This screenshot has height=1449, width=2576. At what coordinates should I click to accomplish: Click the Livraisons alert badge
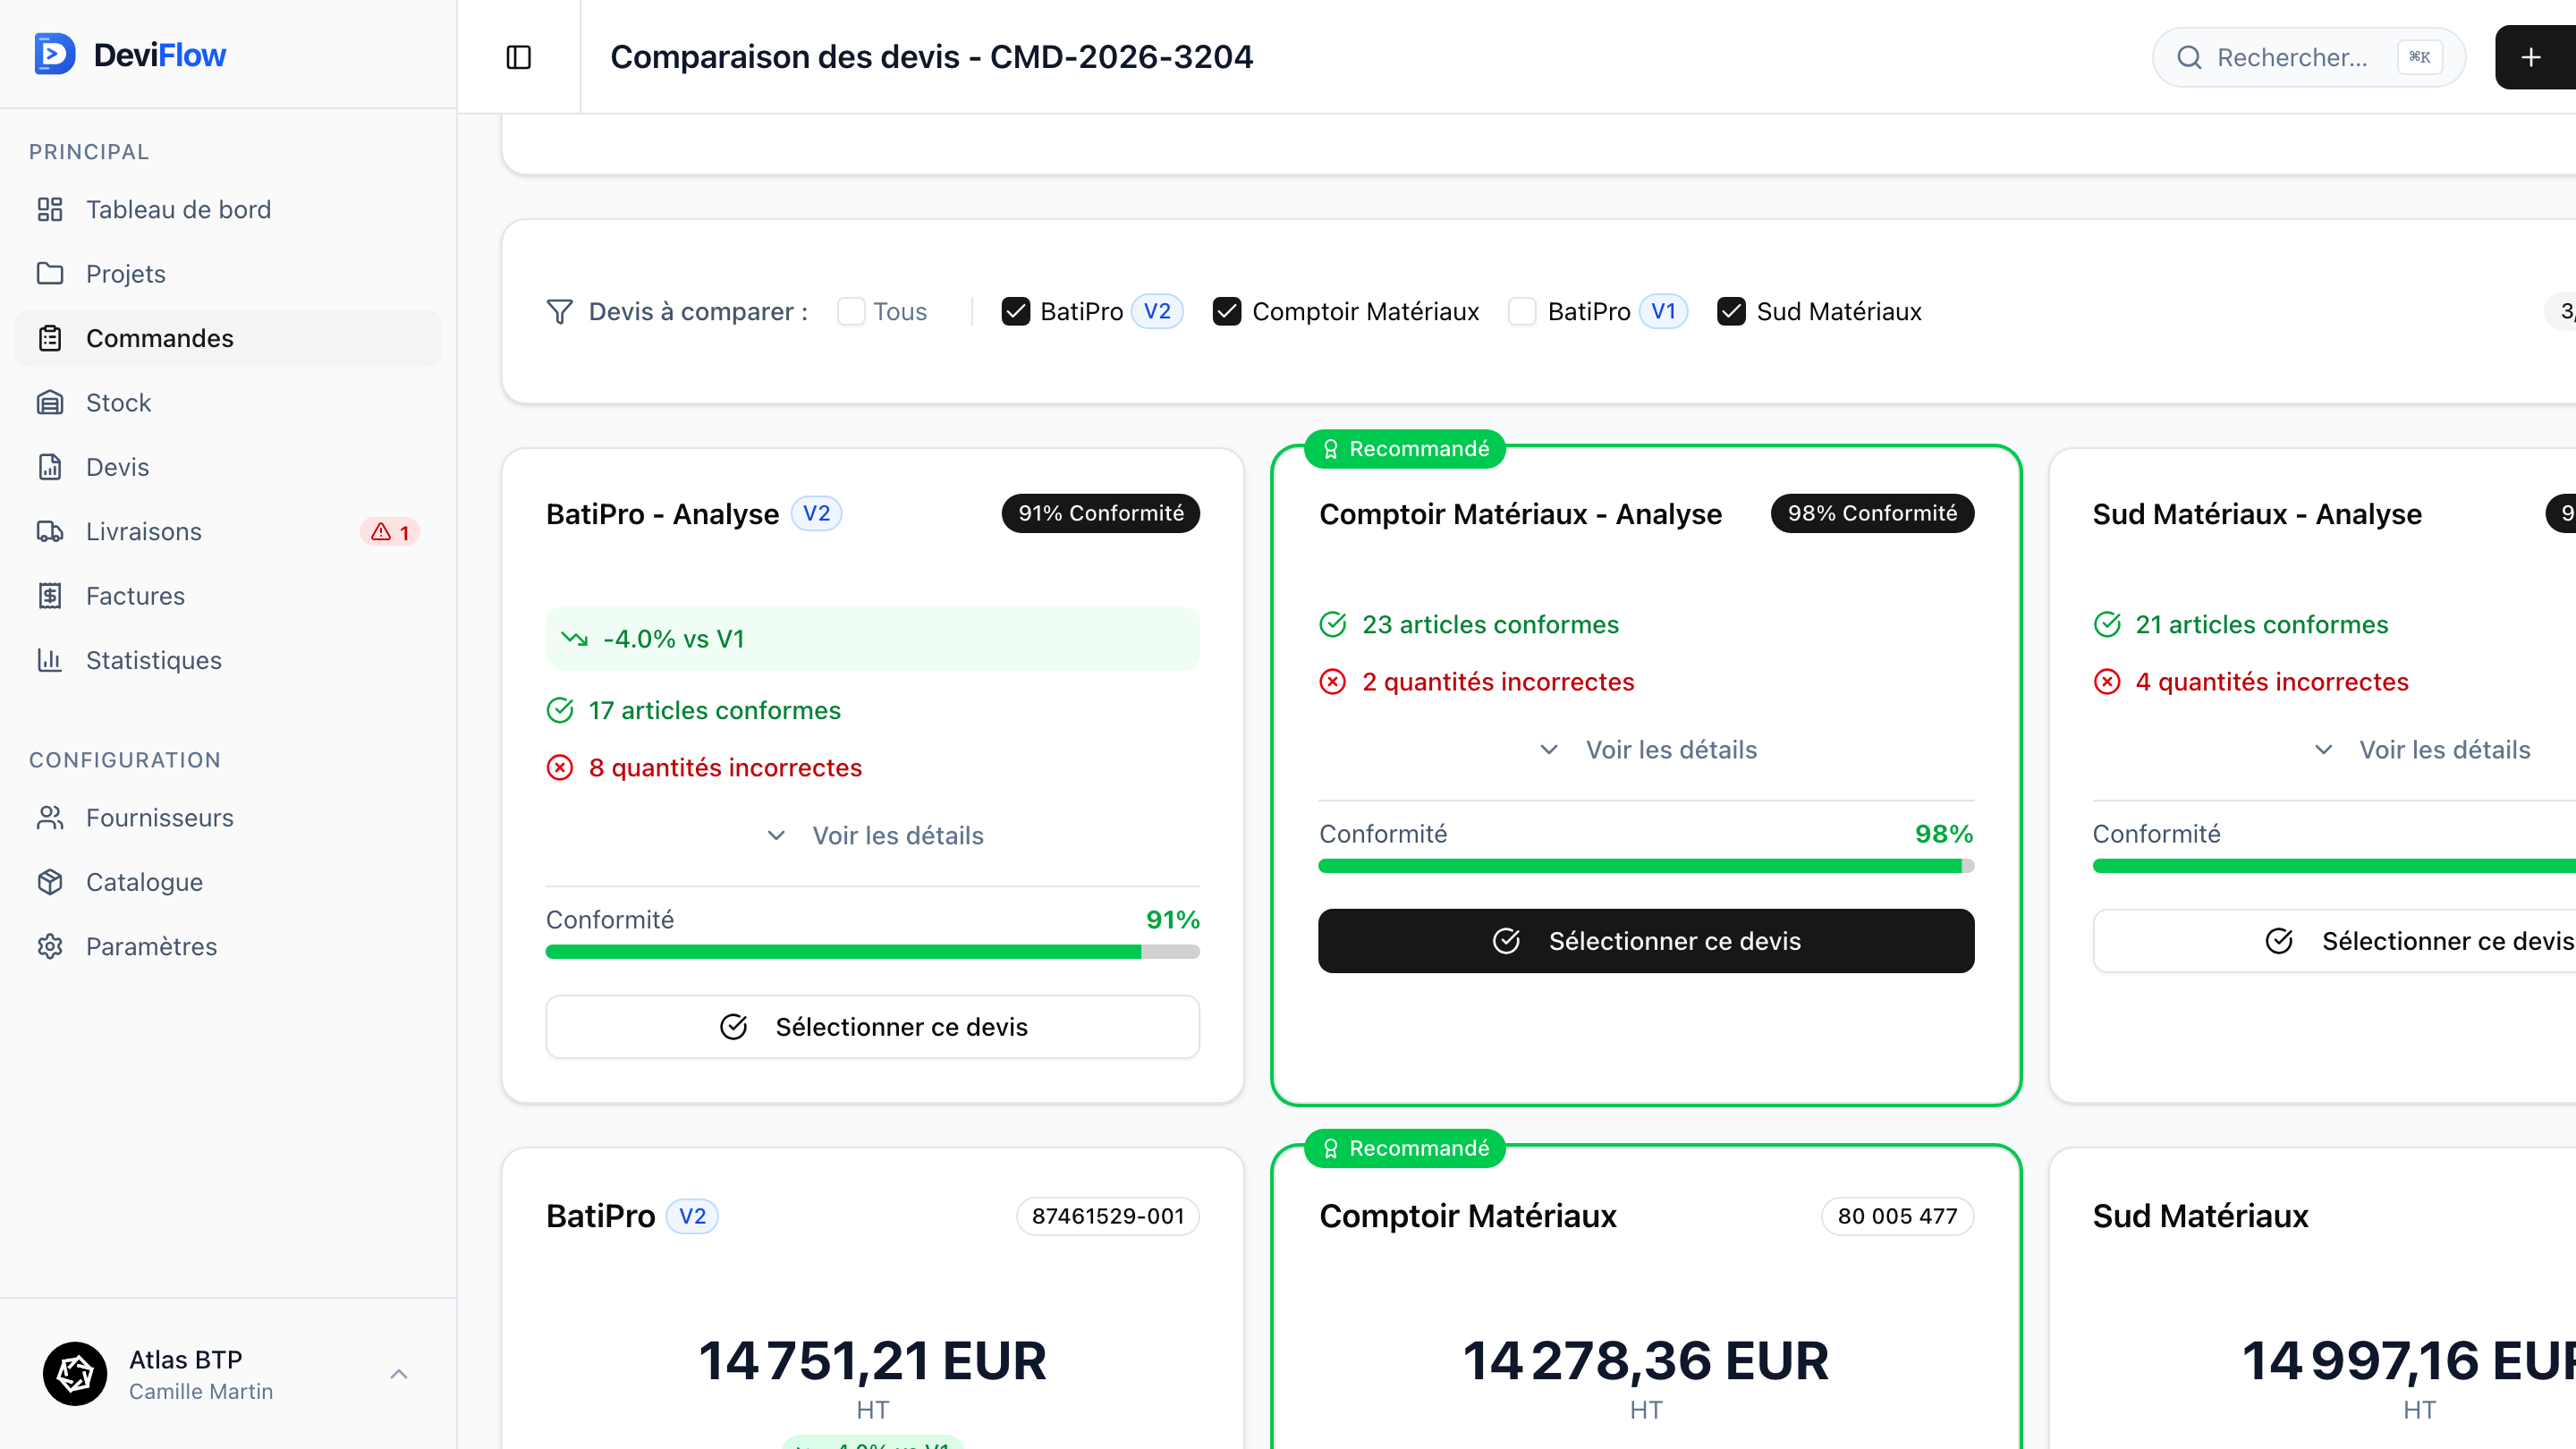coord(390,532)
